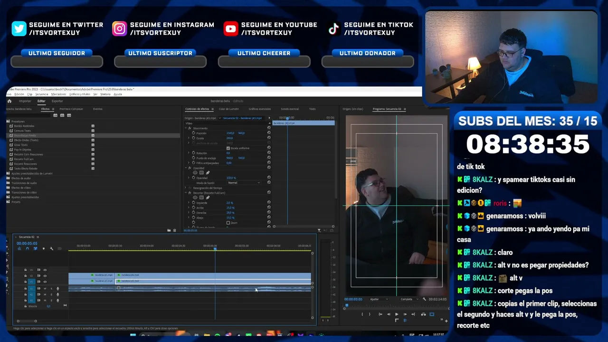Reset the Opacidad effect
Viewport: 608px width, 342px height.
tap(269, 168)
